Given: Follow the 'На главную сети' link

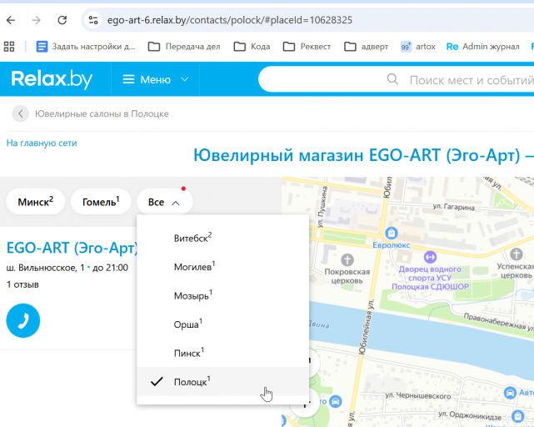Looking at the screenshot, I should [42, 143].
